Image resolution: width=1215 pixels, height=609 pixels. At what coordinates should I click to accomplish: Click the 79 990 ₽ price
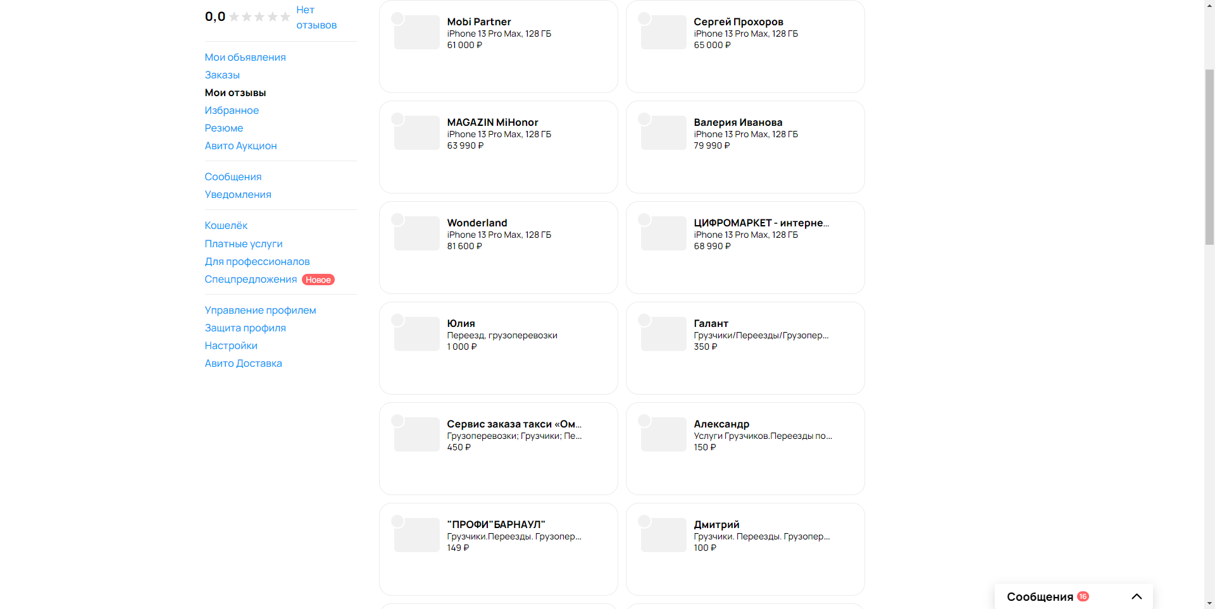tap(712, 146)
